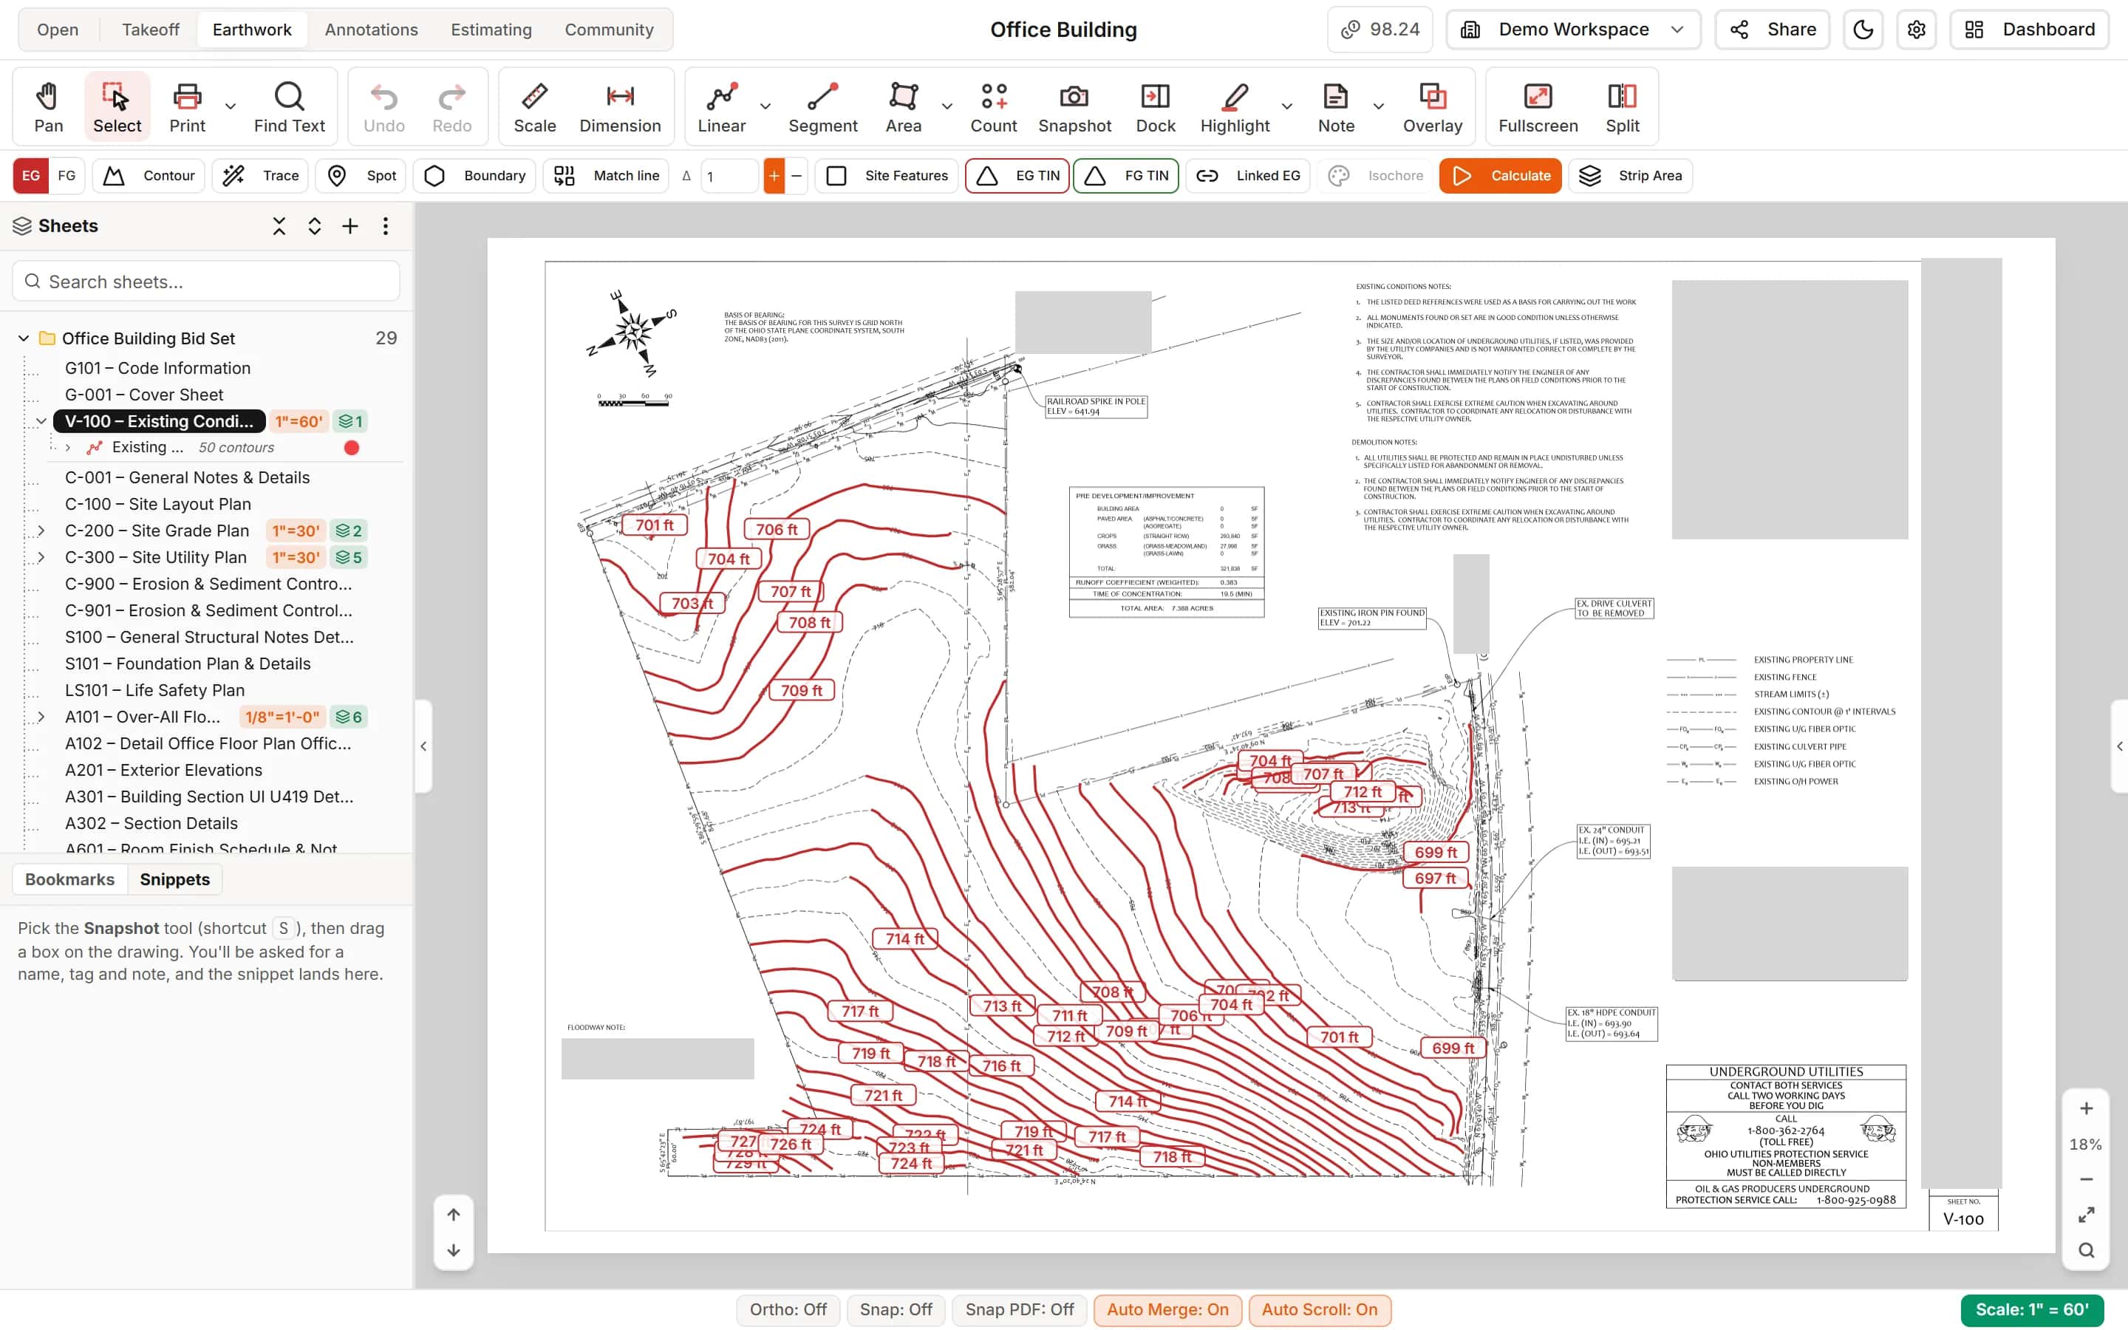2128x1330 pixels.
Task: Click the red contour layer color dot
Action: 352,448
